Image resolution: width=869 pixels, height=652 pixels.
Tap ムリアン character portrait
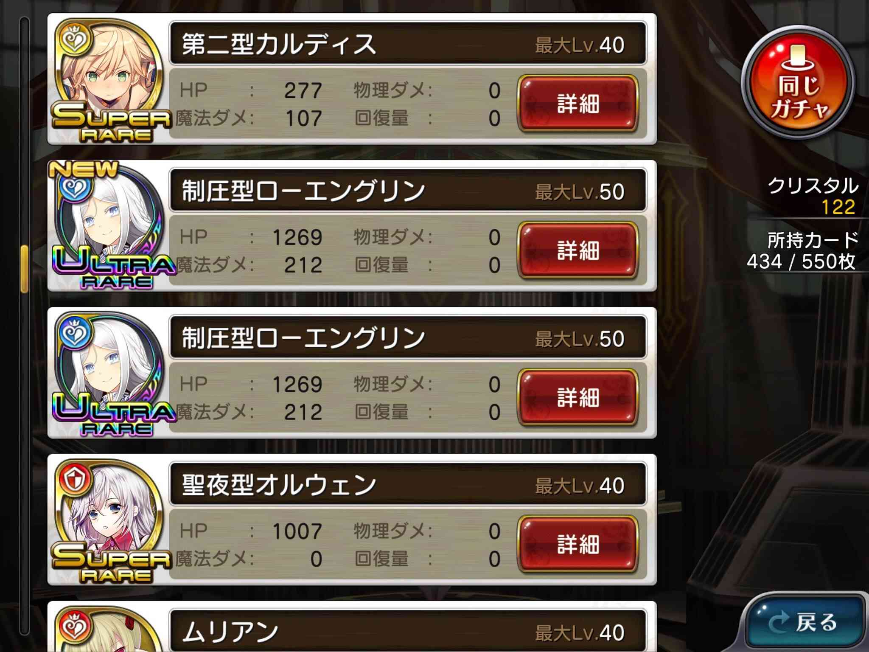coord(109,630)
